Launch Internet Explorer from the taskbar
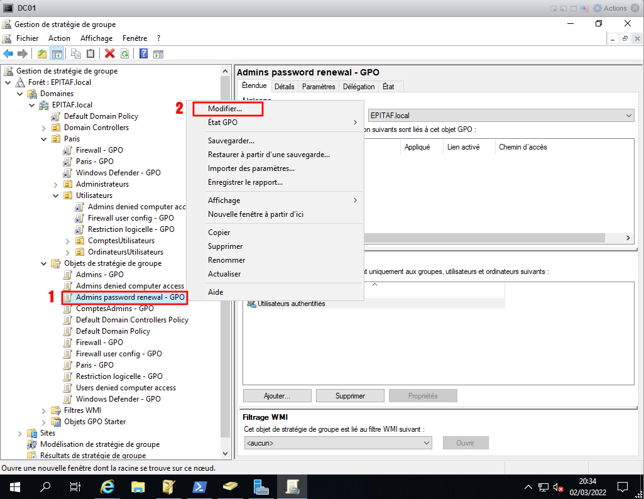 click(x=108, y=487)
